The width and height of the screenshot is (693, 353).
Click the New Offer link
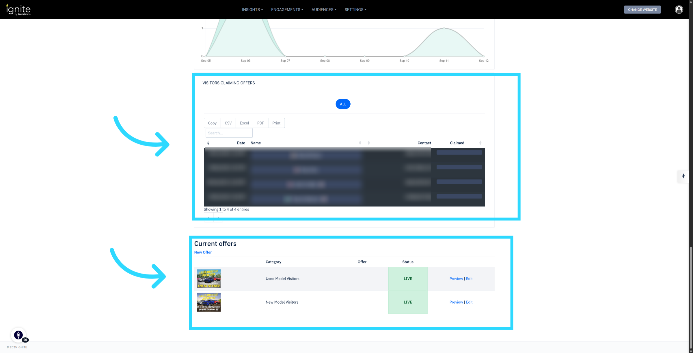[203, 252]
